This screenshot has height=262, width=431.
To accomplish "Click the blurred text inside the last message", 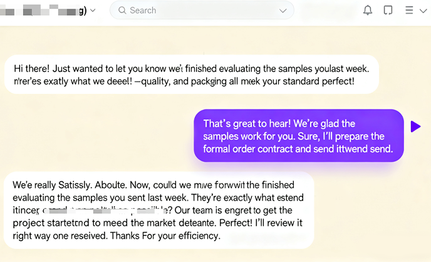I will click(x=105, y=211).
